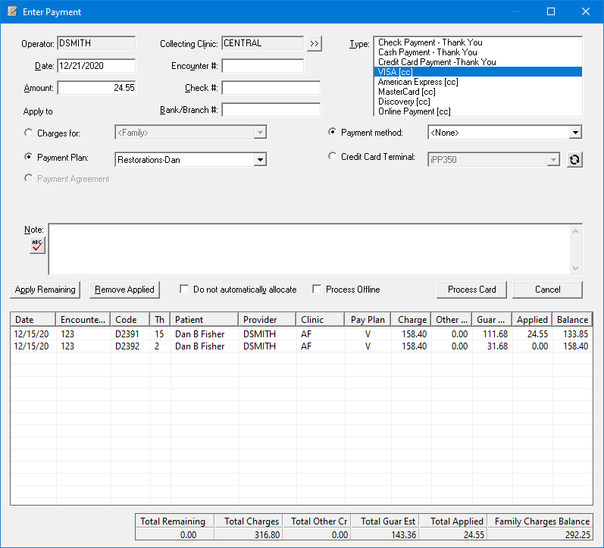The width and height of the screenshot is (604, 548).
Task: Click the Pay Plan column header
Action: pyautogui.click(x=368, y=319)
